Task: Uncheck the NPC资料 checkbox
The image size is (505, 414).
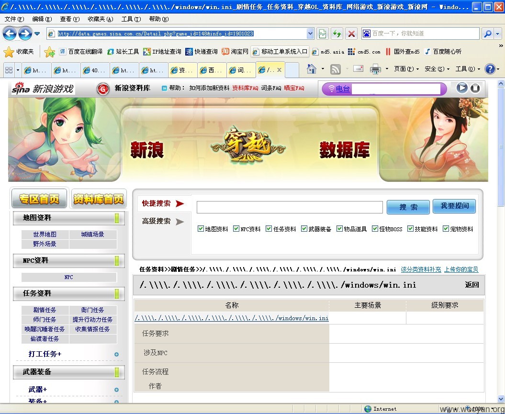Action: (236, 229)
